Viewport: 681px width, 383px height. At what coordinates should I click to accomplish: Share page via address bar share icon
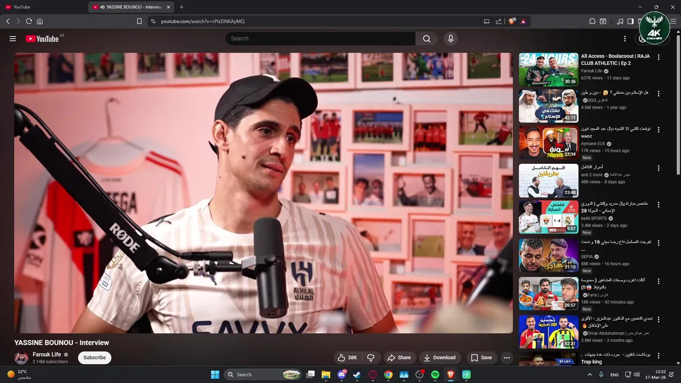pos(499,21)
